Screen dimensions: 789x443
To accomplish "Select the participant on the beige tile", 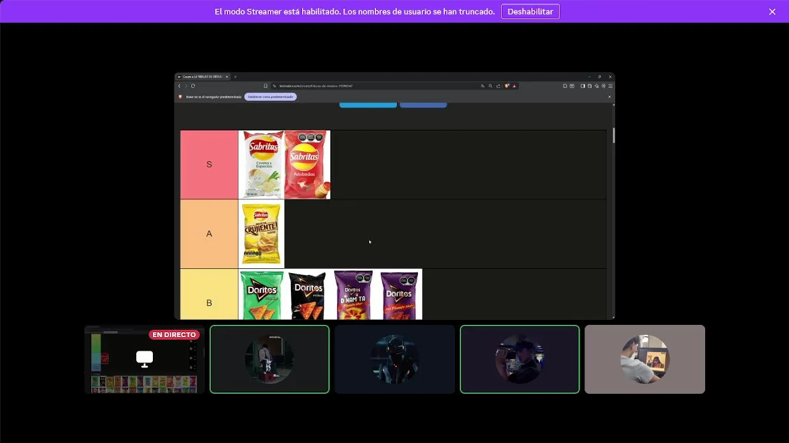I will (645, 359).
